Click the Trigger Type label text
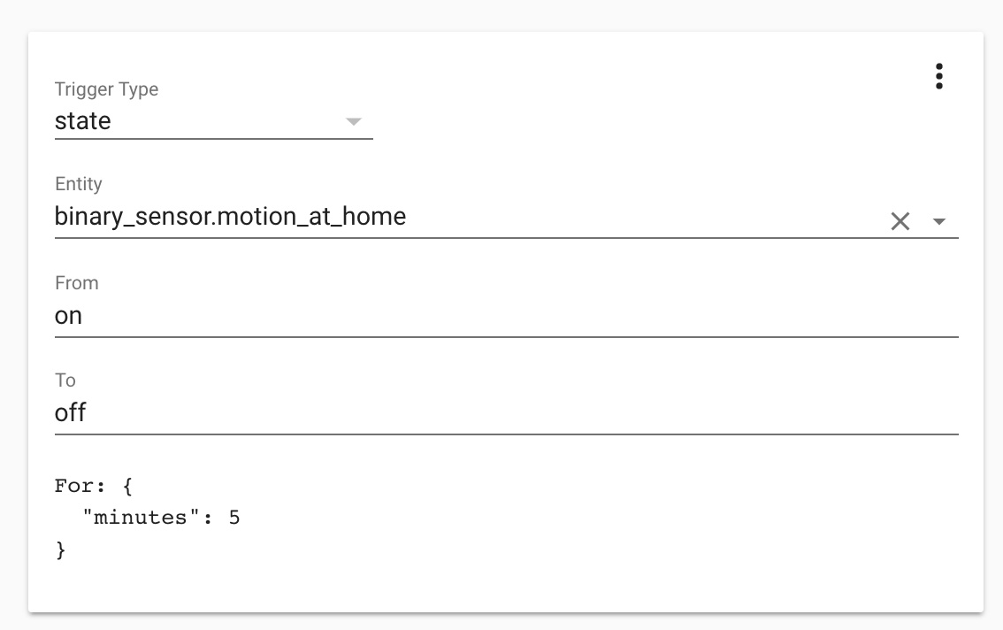The width and height of the screenshot is (1003, 630). (x=106, y=89)
